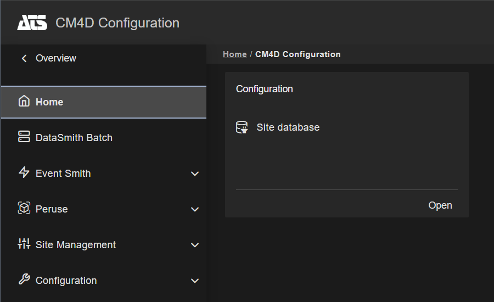Screen dimensions: 494x302
Task: Click the Event Smith lightning bolt icon
Action: click(x=24, y=173)
